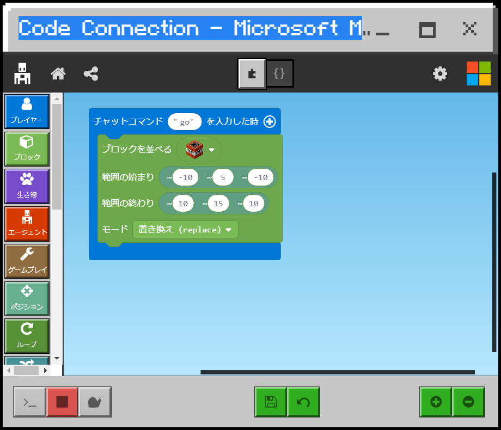The image size is (501, 430).
Task: Select the ブロック (Blocks) category
Action: tap(27, 149)
